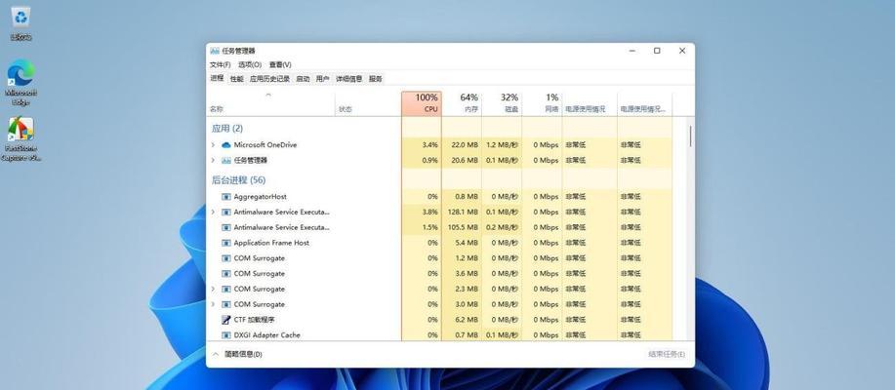895x390 pixels.
Task: Sort by the 32% 磁盘 column header
Action: [502, 103]
